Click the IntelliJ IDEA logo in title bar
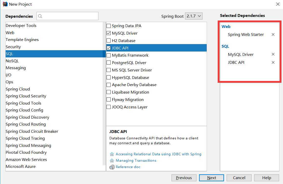This screenshot has height=184, width=283. point(5,4)
